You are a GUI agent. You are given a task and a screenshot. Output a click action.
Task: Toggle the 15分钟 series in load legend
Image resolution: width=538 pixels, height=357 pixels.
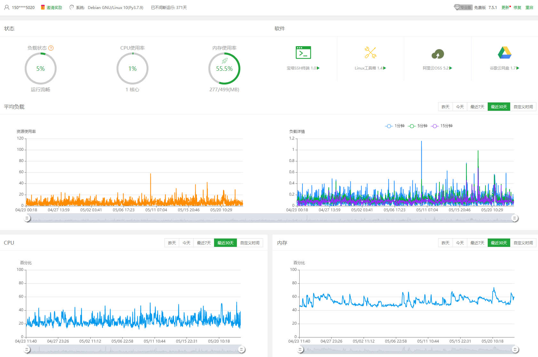(442, 126)
